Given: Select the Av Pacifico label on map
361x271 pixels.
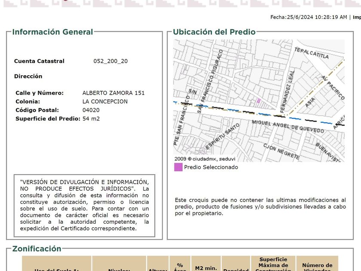Looking at the screenshot, I should pyautogui.click(x=333, y=88).
